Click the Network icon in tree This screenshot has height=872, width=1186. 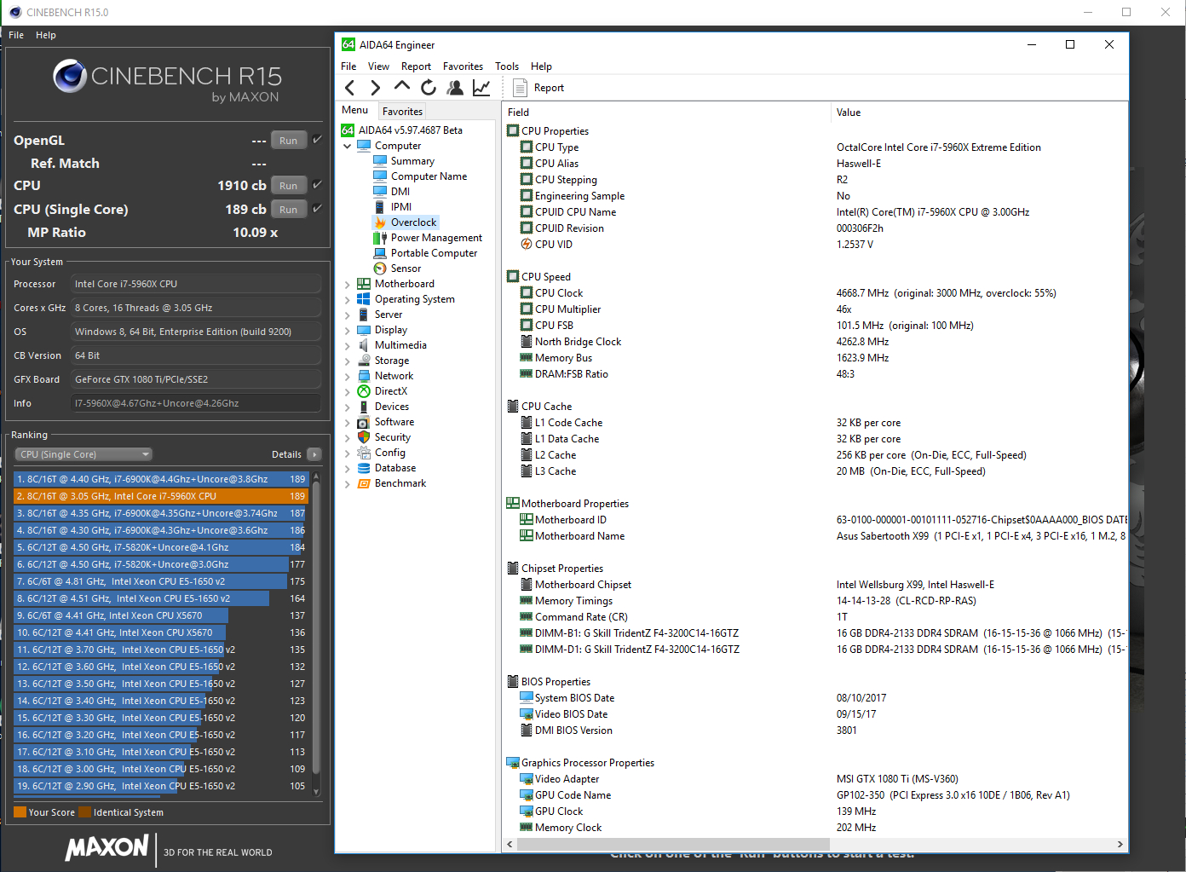(x=364, y=376)
